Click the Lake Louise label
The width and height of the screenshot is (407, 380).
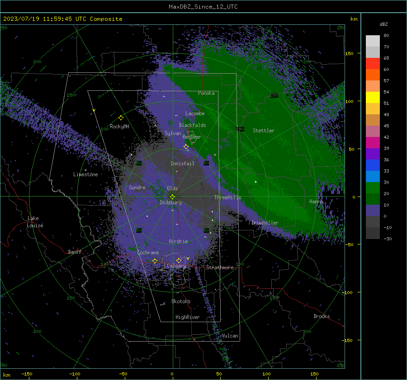click(35, 222)
